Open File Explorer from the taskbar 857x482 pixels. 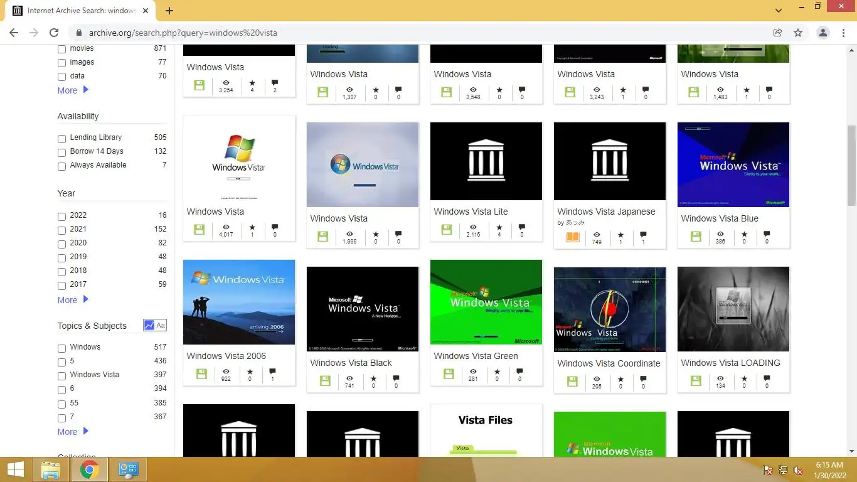(x=51, y=469)
